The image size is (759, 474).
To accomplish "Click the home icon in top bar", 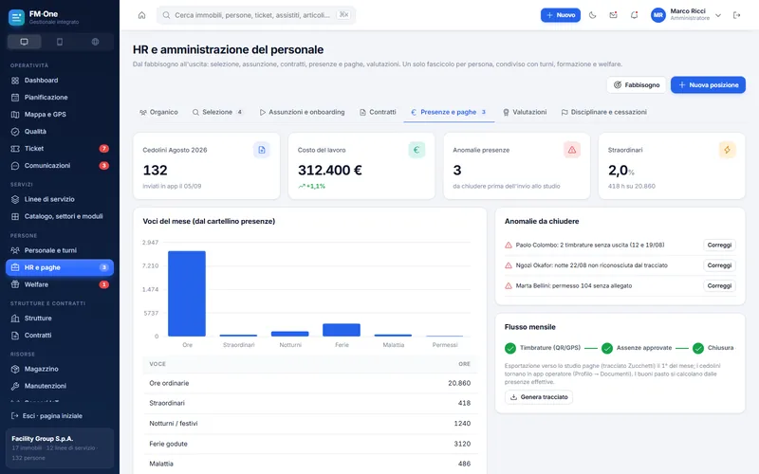I will [x=141, y=15].
